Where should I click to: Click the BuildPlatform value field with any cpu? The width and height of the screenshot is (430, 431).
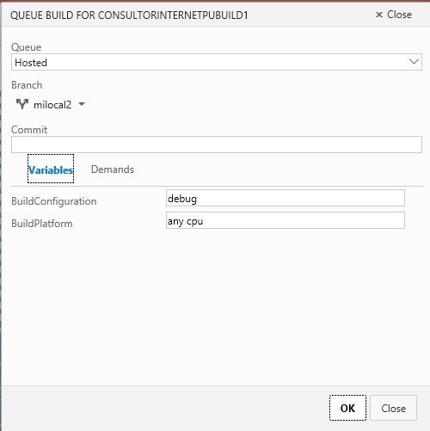pyautogui.click(x=286, y=220)
